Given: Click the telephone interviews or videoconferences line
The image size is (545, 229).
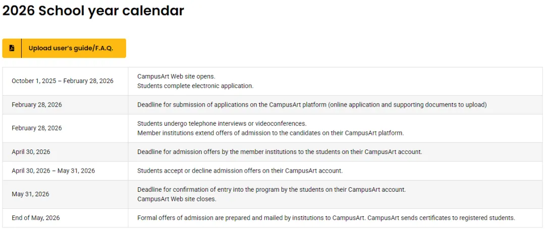Looking at the screenshot, I should [x=222, y=123].
